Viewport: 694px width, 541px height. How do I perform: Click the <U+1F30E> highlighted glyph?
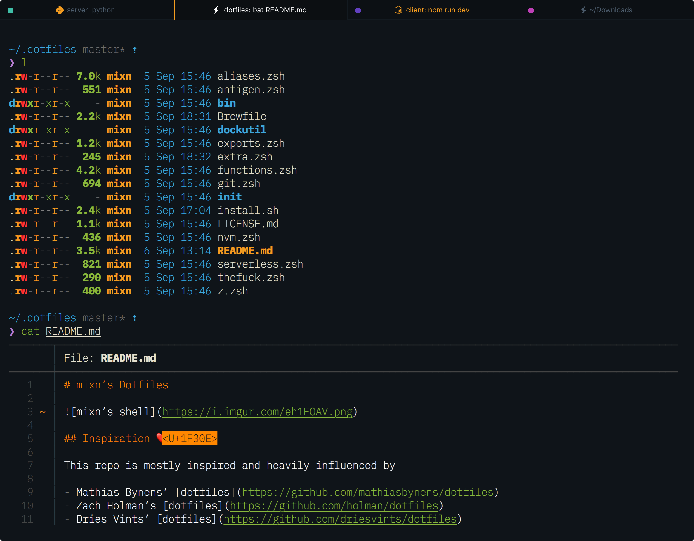pos(190,438)
